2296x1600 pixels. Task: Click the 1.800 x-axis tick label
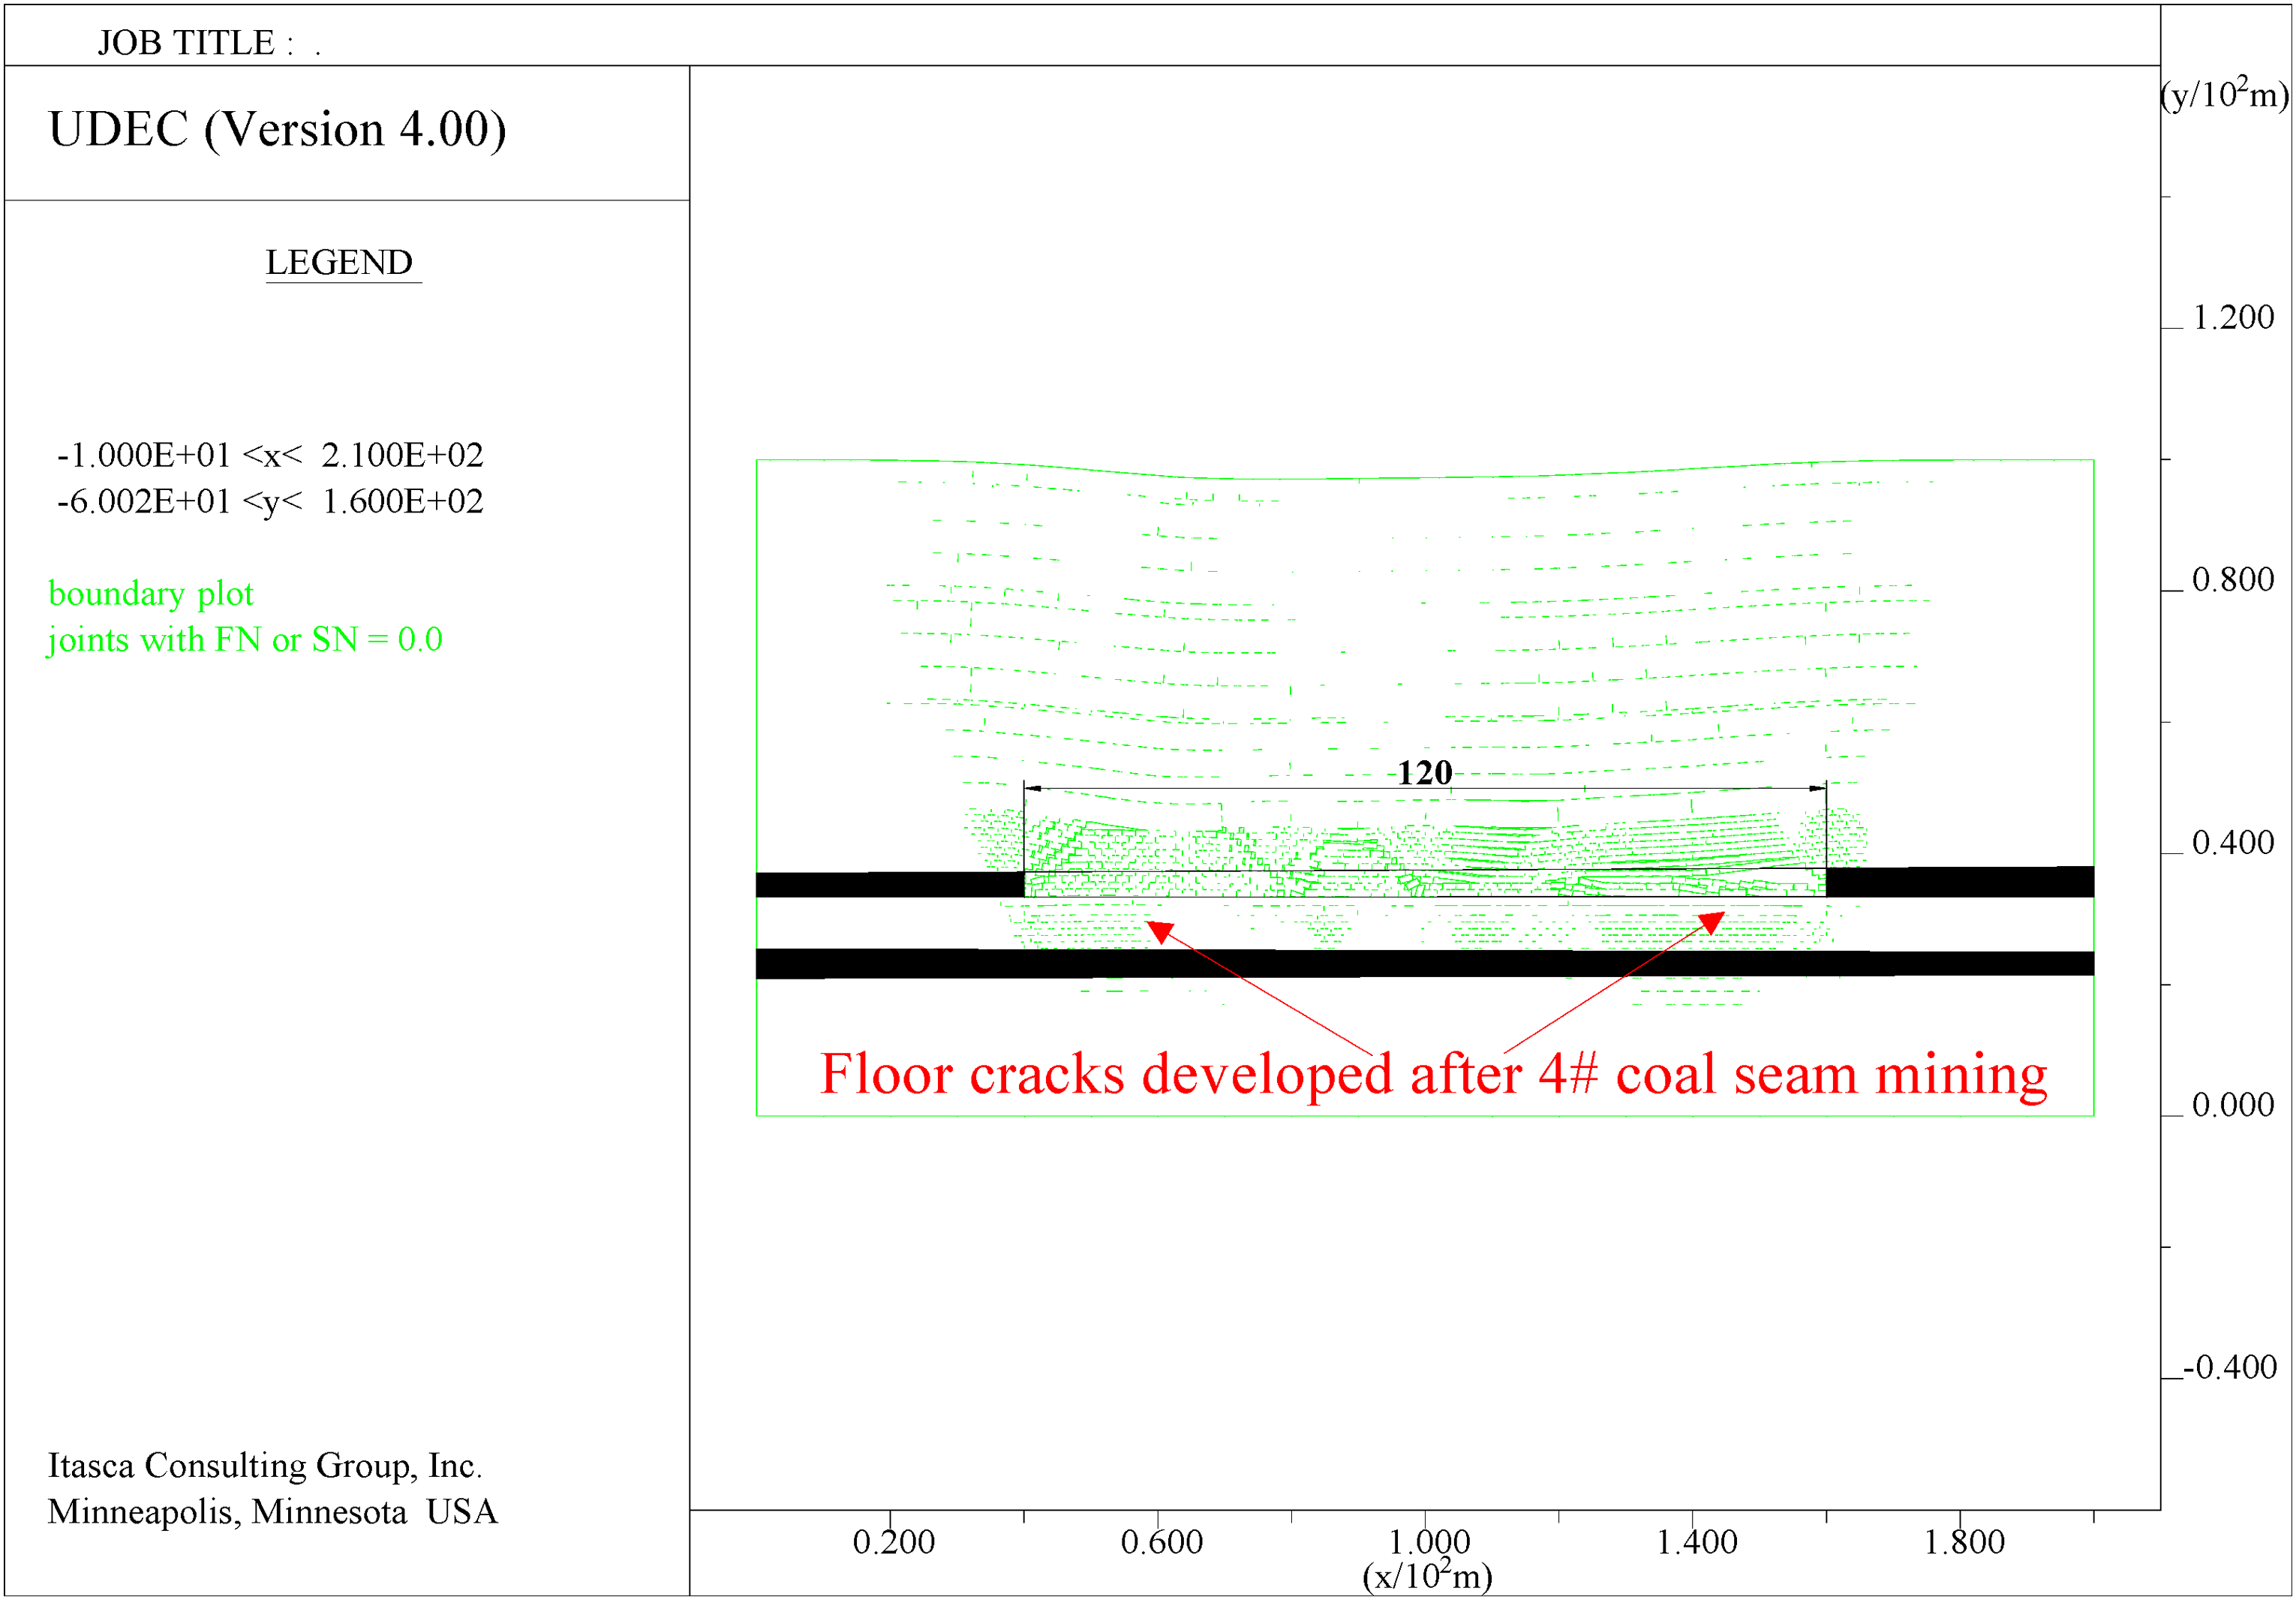tap(1964, 1543)
